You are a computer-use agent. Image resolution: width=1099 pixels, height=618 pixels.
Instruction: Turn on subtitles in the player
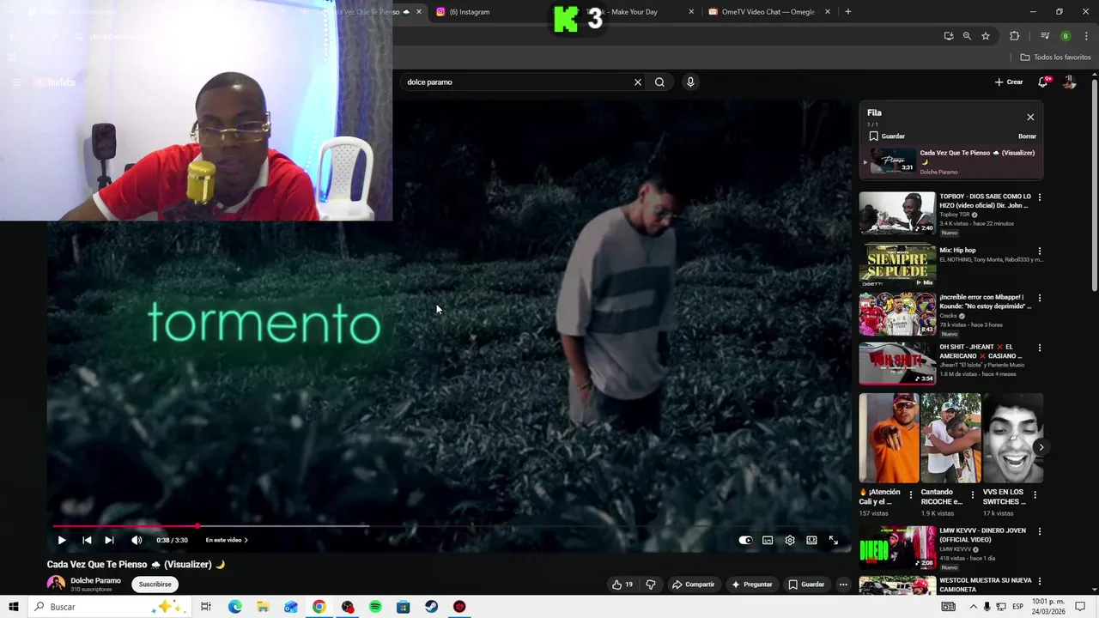point(768,540)
